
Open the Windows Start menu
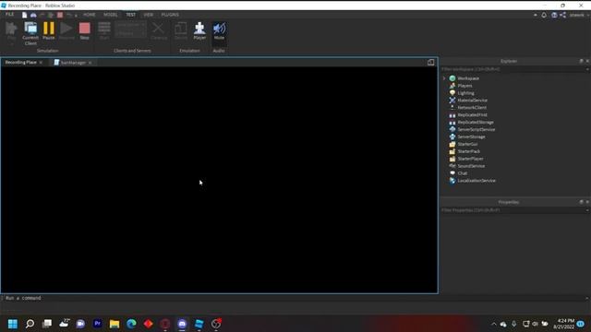click(x=13, y=324)
